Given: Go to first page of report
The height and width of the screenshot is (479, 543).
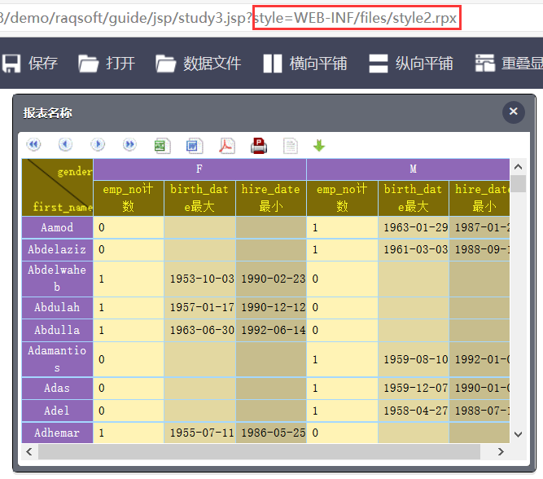Looking at the screenshot, I should pyautogui.click(x=33, y=145).
